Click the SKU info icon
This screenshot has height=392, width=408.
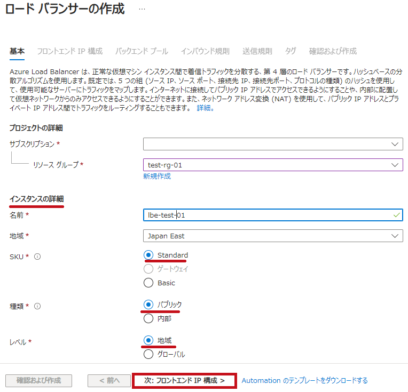[37, 257]
